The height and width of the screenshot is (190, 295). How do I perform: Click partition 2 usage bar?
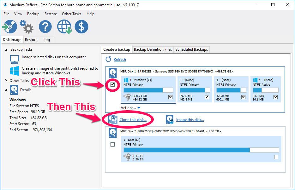click(195, 90)
